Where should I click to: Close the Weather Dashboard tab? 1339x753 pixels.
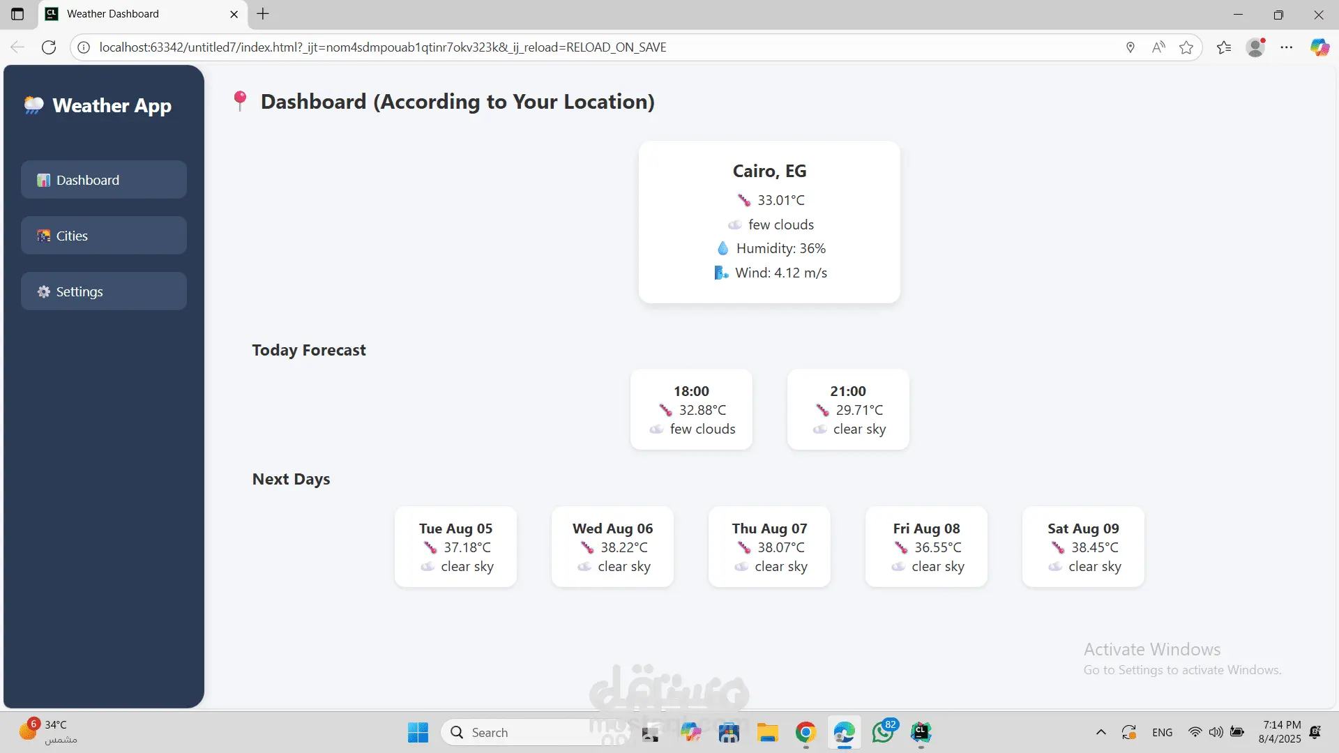[234, 14]
